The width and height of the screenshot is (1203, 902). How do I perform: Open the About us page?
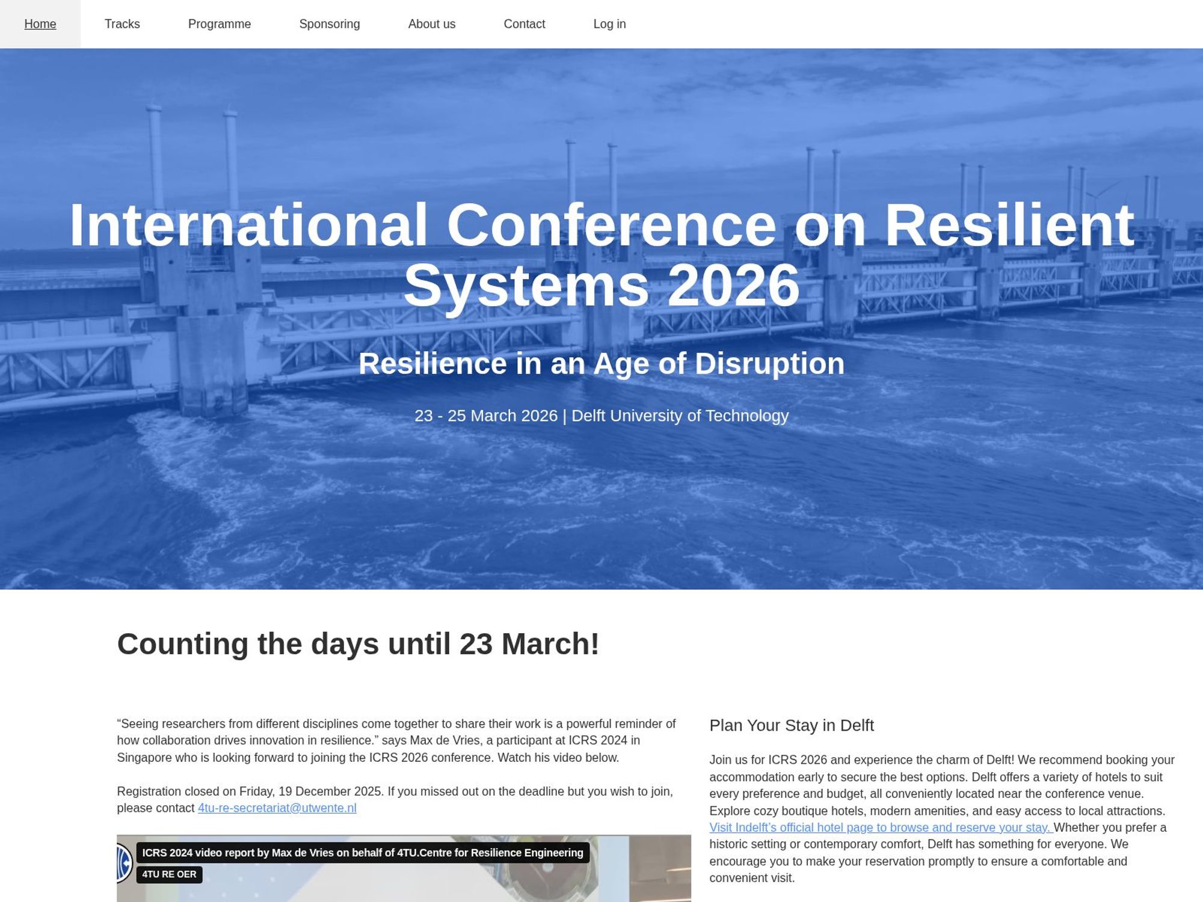(x=431, y=24)
